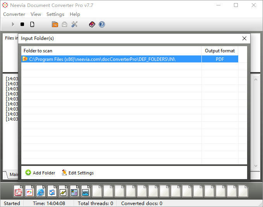Viewport: 263px width, 207px height.
Task: Minimize the Neevia Document Converter window
Action: (x=218, y=5)
